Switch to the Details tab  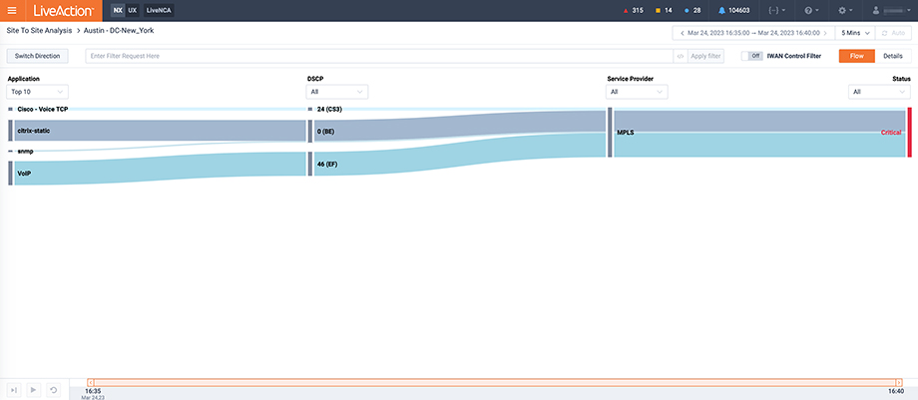coord(892,56)
